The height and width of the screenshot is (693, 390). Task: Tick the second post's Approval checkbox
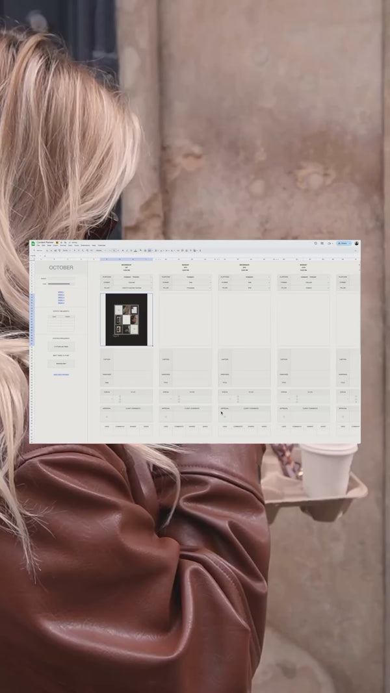[165, 416]
